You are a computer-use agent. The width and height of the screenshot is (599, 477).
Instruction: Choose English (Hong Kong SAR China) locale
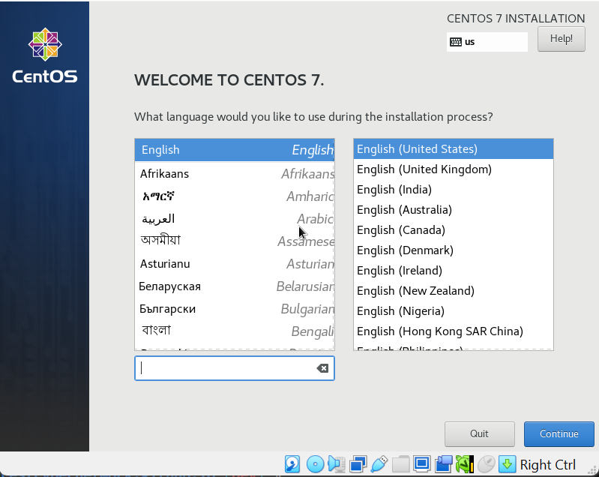click(x=454, y=331)
